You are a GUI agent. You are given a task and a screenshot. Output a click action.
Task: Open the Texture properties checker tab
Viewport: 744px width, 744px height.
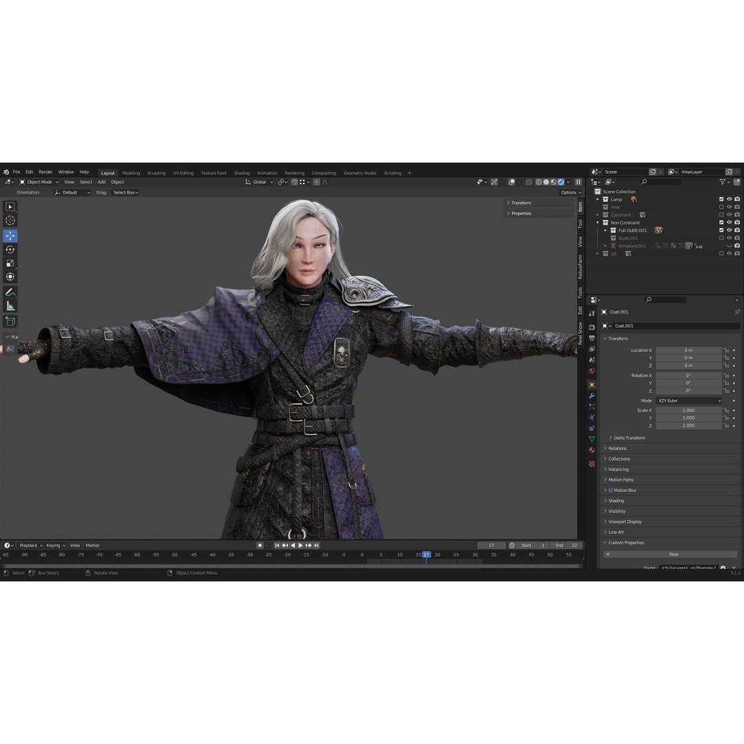point(592,464)
